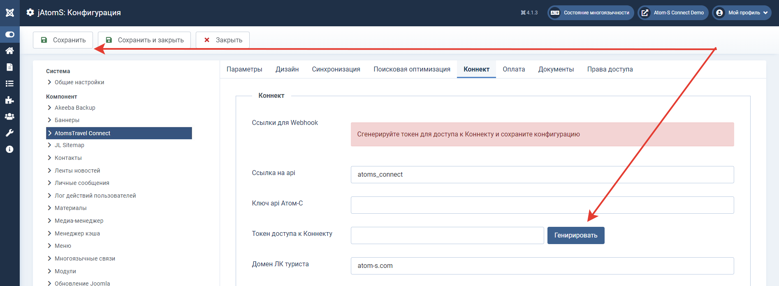
Task: Toggle the sidebar menu switch
Action: [10, 35]
